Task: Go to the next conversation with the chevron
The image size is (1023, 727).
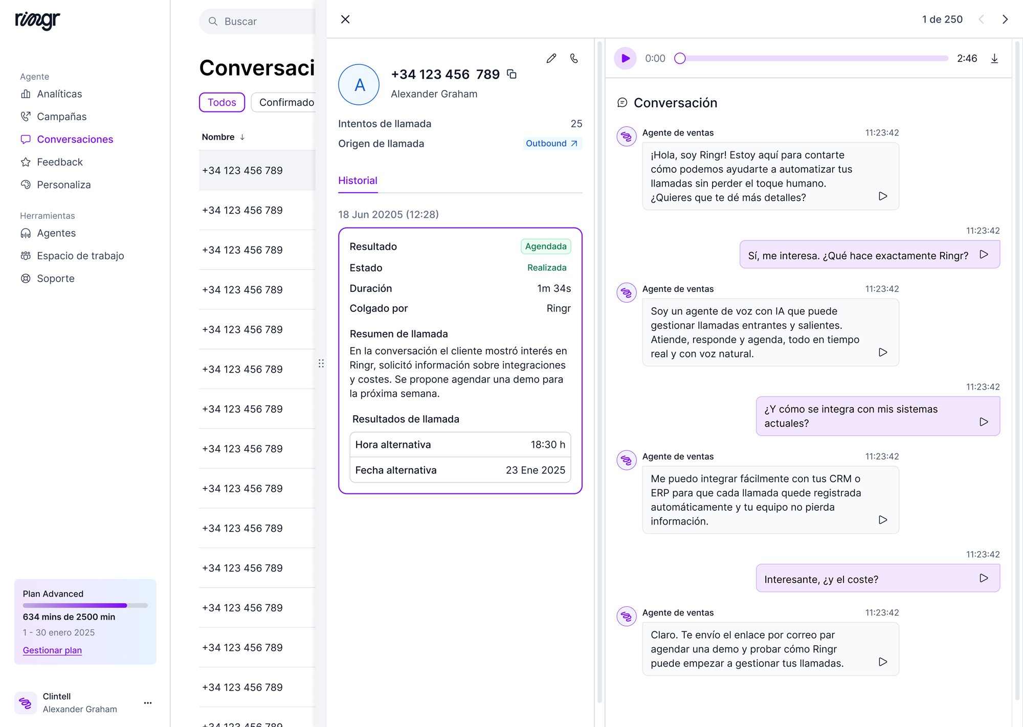Action: click(1005, 19)
